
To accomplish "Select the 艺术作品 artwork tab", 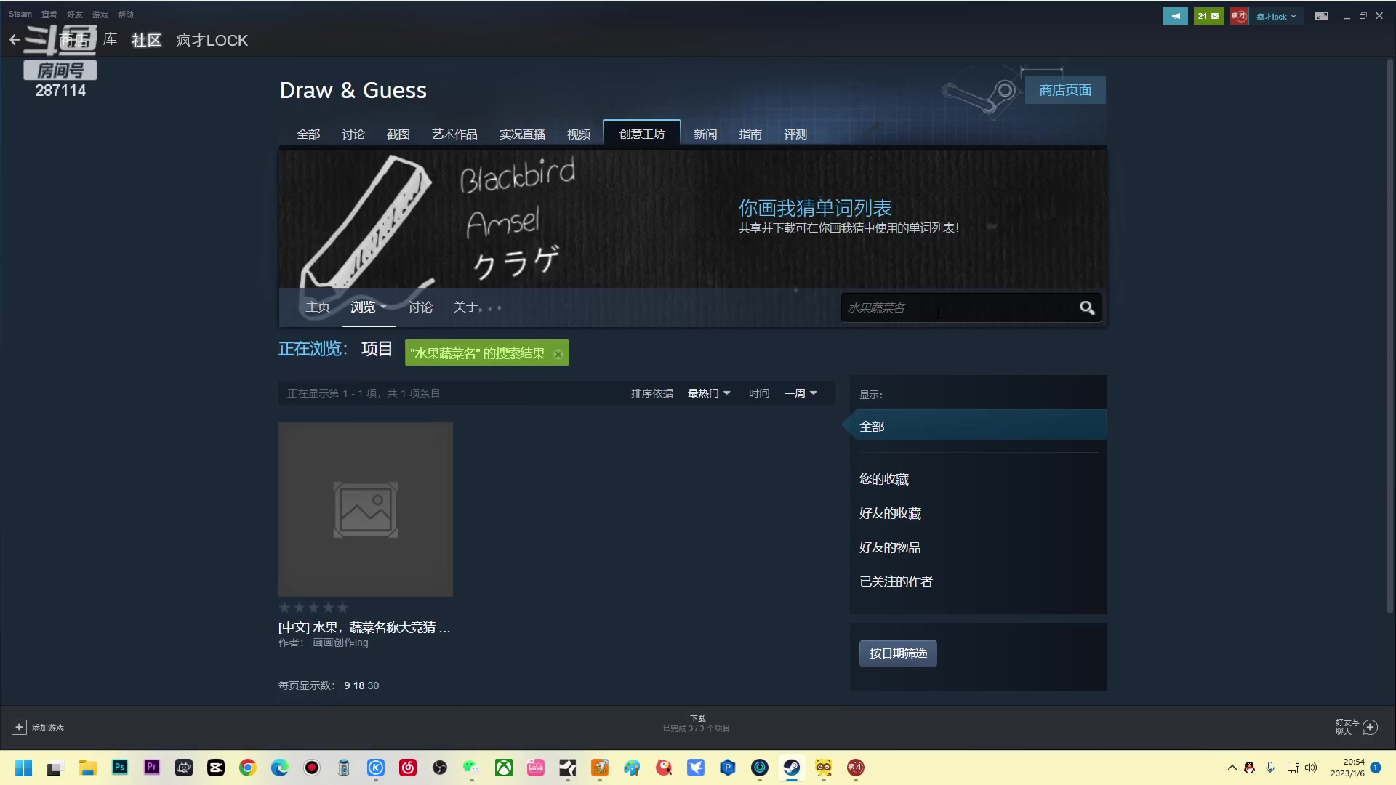I will [454, 134].
